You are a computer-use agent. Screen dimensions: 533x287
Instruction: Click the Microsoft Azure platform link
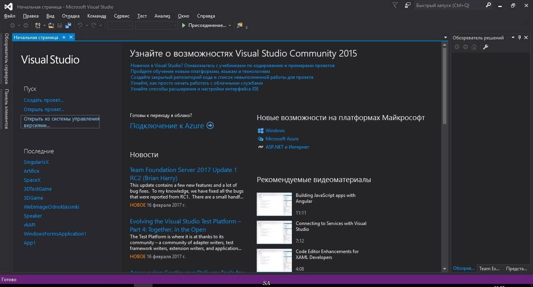point(282,139)
